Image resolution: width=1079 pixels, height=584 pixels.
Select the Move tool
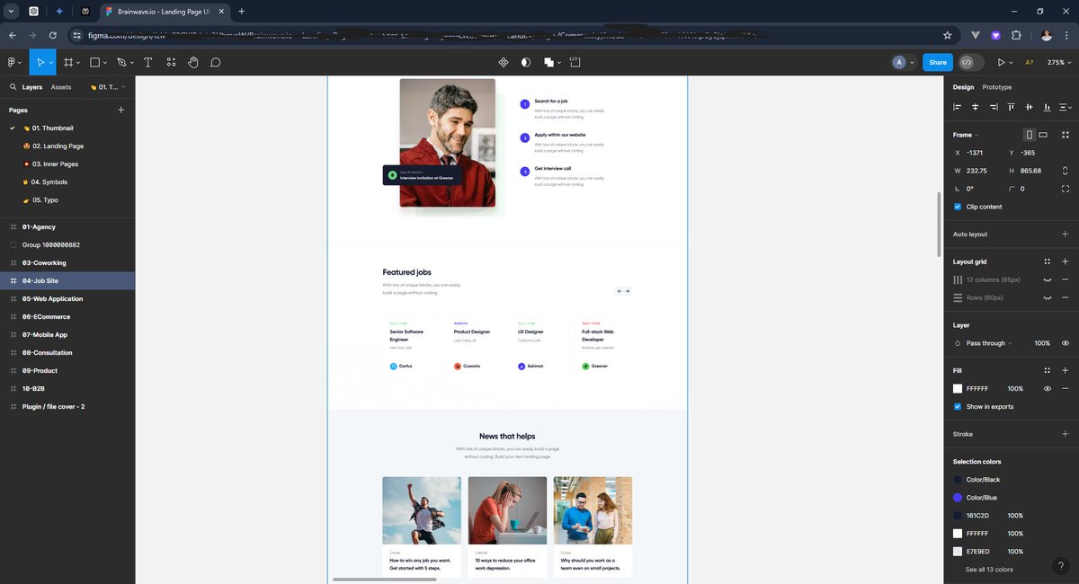(40, 62)
